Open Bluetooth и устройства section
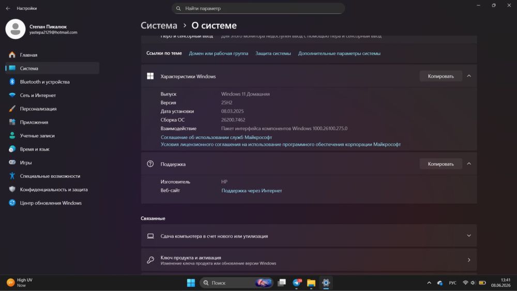Viewport: 517px width, 291px height. pyautogui.click(x=52, y=82)
